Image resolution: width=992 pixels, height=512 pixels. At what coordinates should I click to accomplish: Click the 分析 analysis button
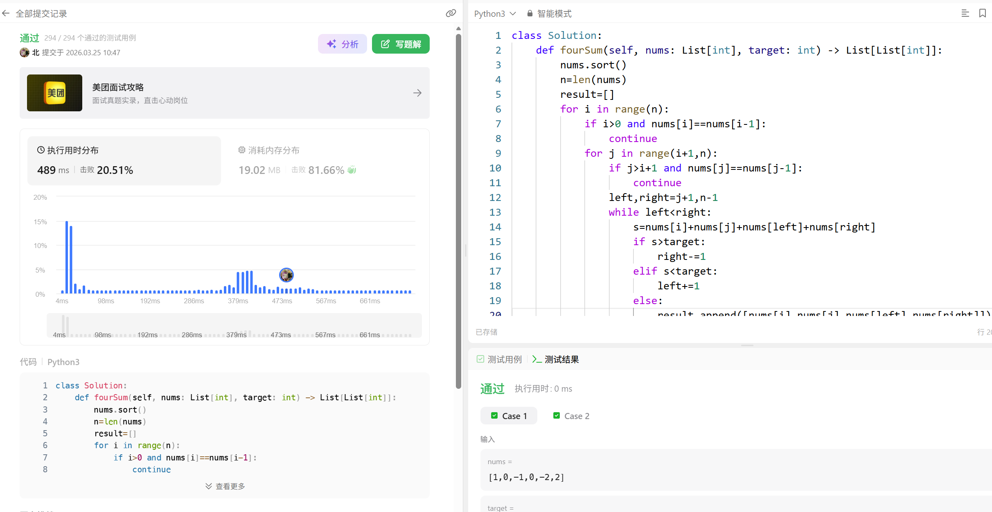click(x=343, y=44)
